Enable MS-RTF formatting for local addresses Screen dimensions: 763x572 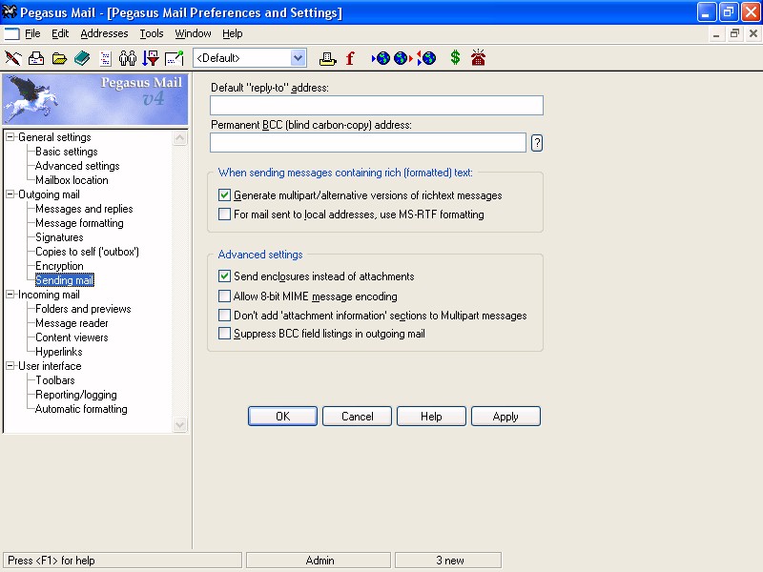224,214
